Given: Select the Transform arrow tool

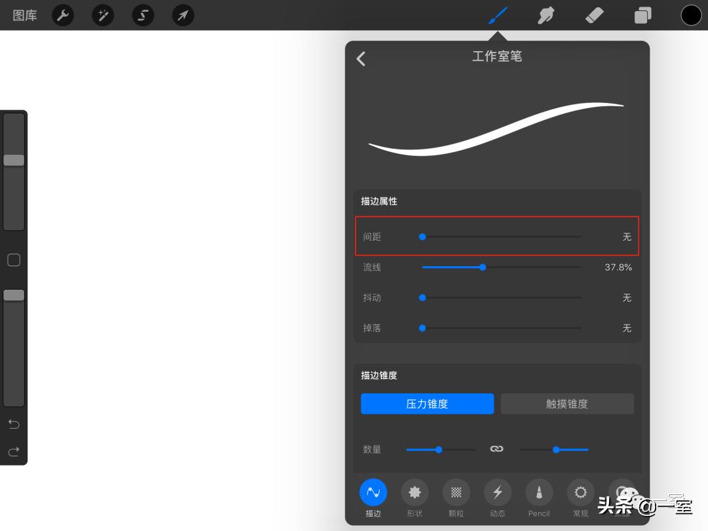Looking at the screenshot, I should coord(183,15).
